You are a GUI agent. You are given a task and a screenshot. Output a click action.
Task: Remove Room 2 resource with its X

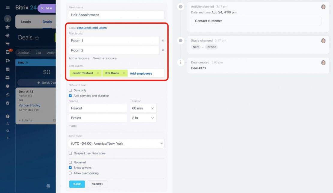point(163,50)
